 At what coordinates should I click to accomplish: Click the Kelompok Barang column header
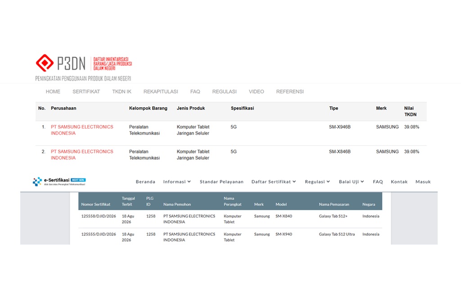tap(148, 108)
